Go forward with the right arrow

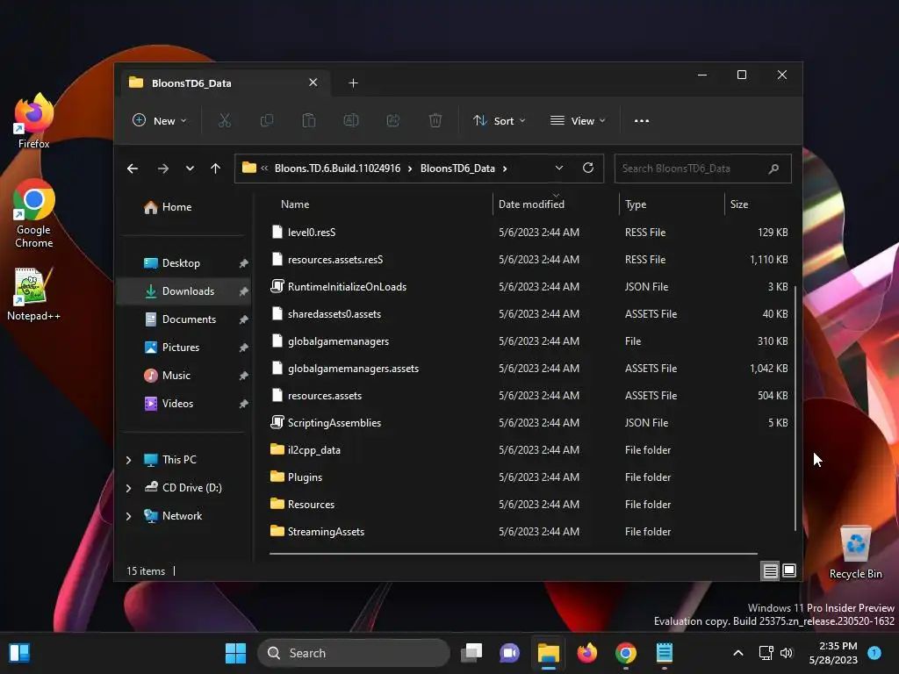[x=162, y=168]
